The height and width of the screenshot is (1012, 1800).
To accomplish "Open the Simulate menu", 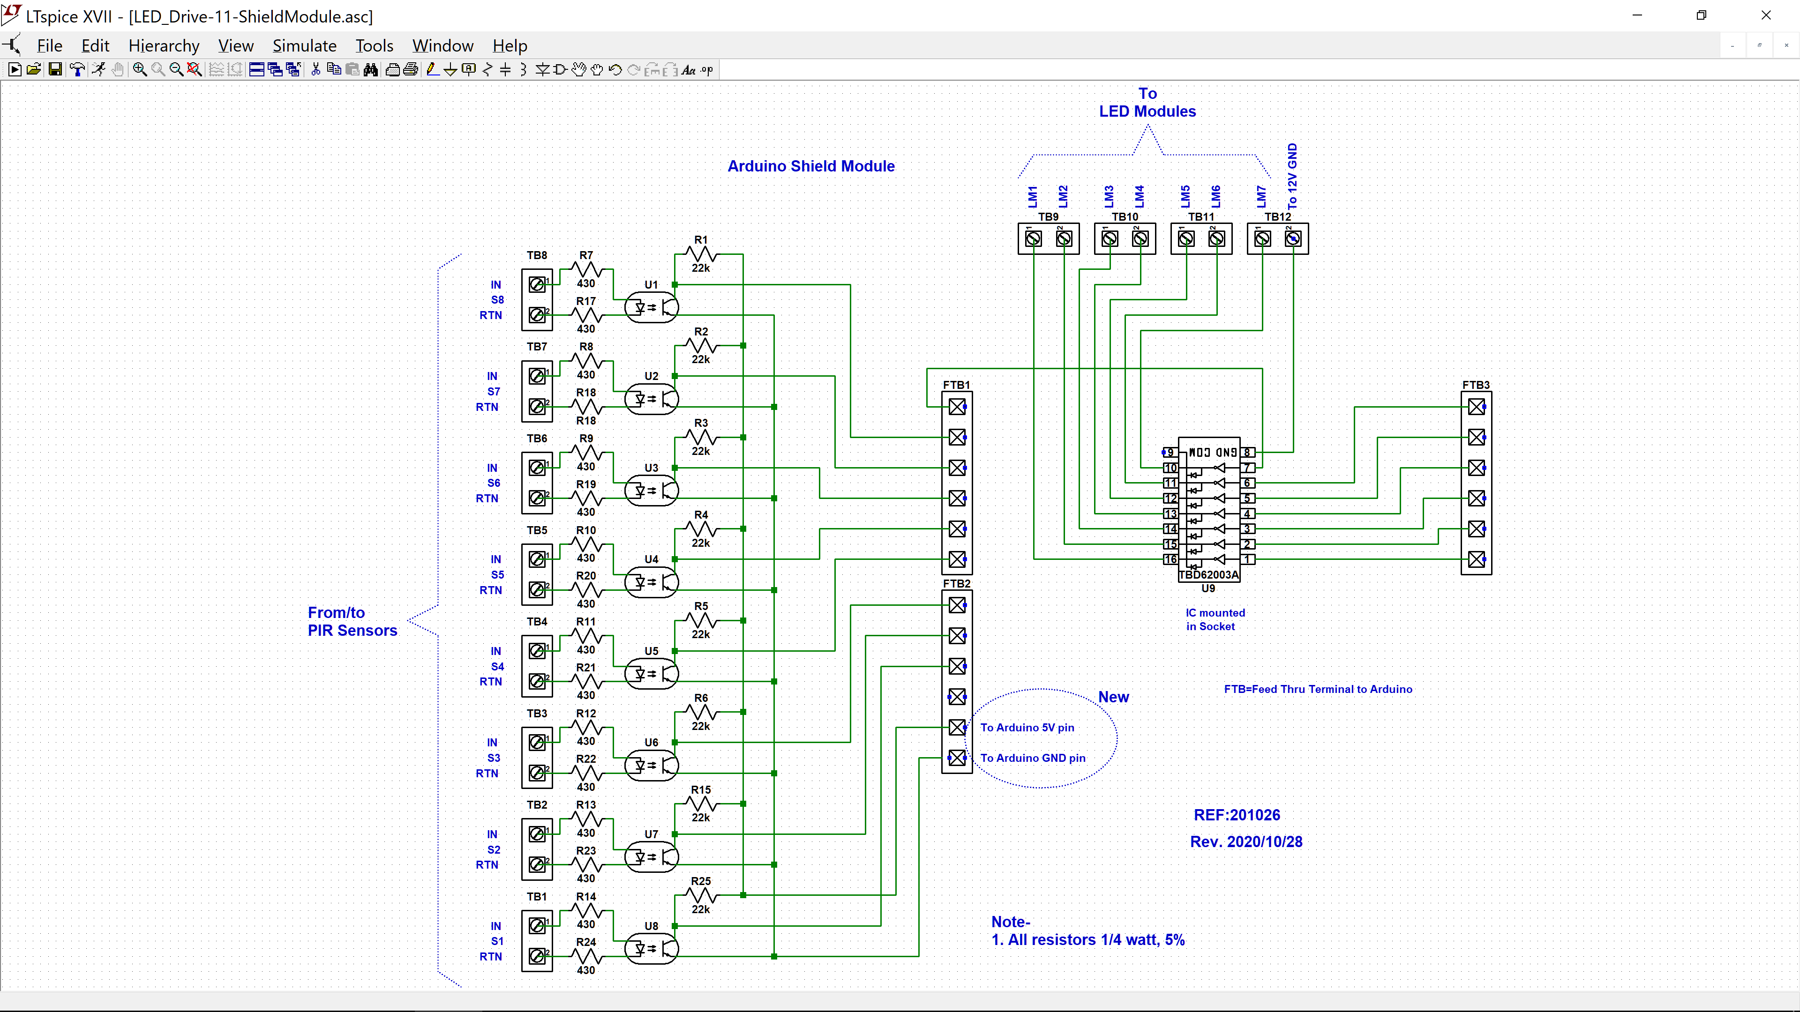I will [304, 45].
